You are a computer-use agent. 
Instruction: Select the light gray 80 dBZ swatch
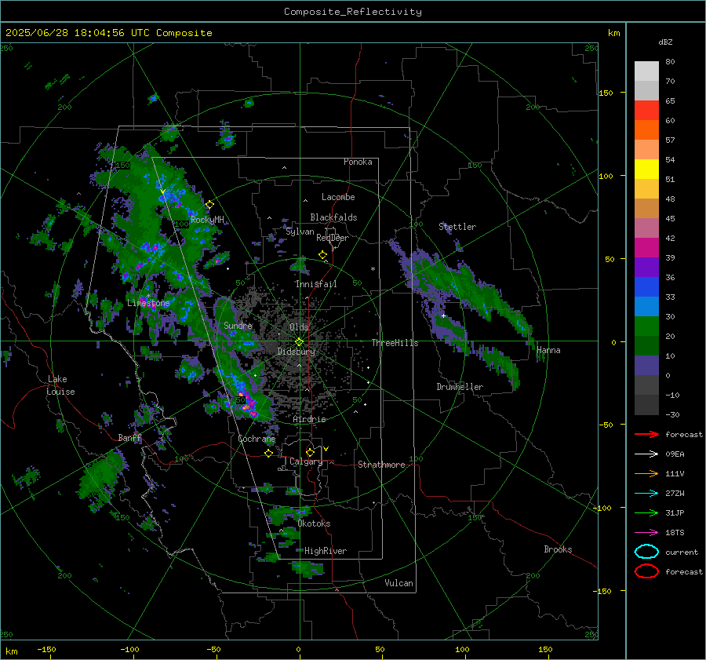(x=646, y=71)
